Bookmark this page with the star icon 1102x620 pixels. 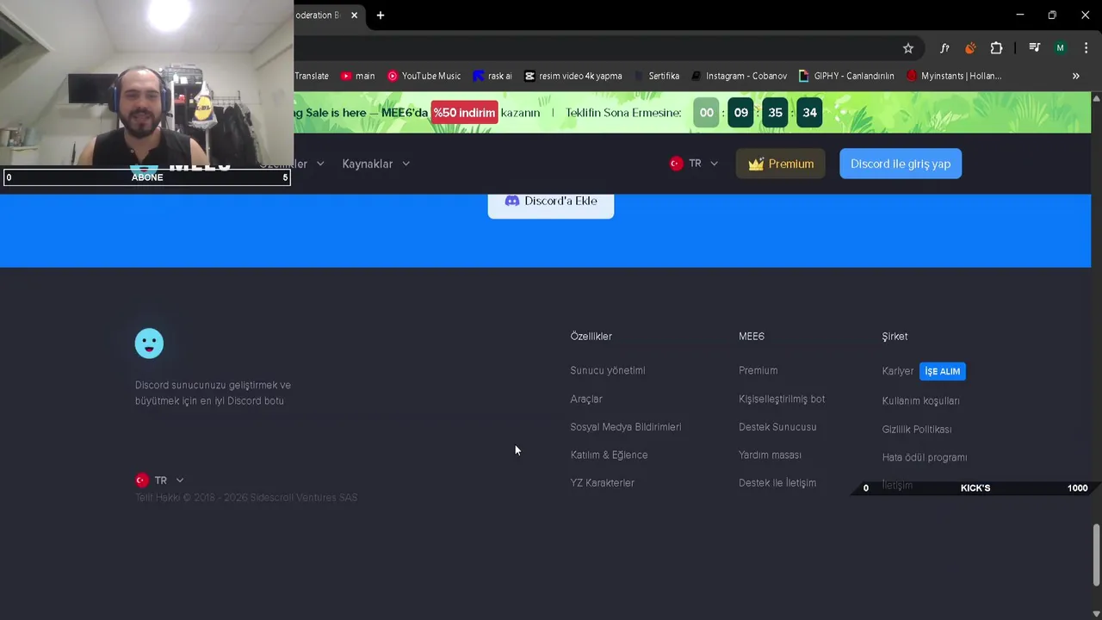[x=907, y=48]
